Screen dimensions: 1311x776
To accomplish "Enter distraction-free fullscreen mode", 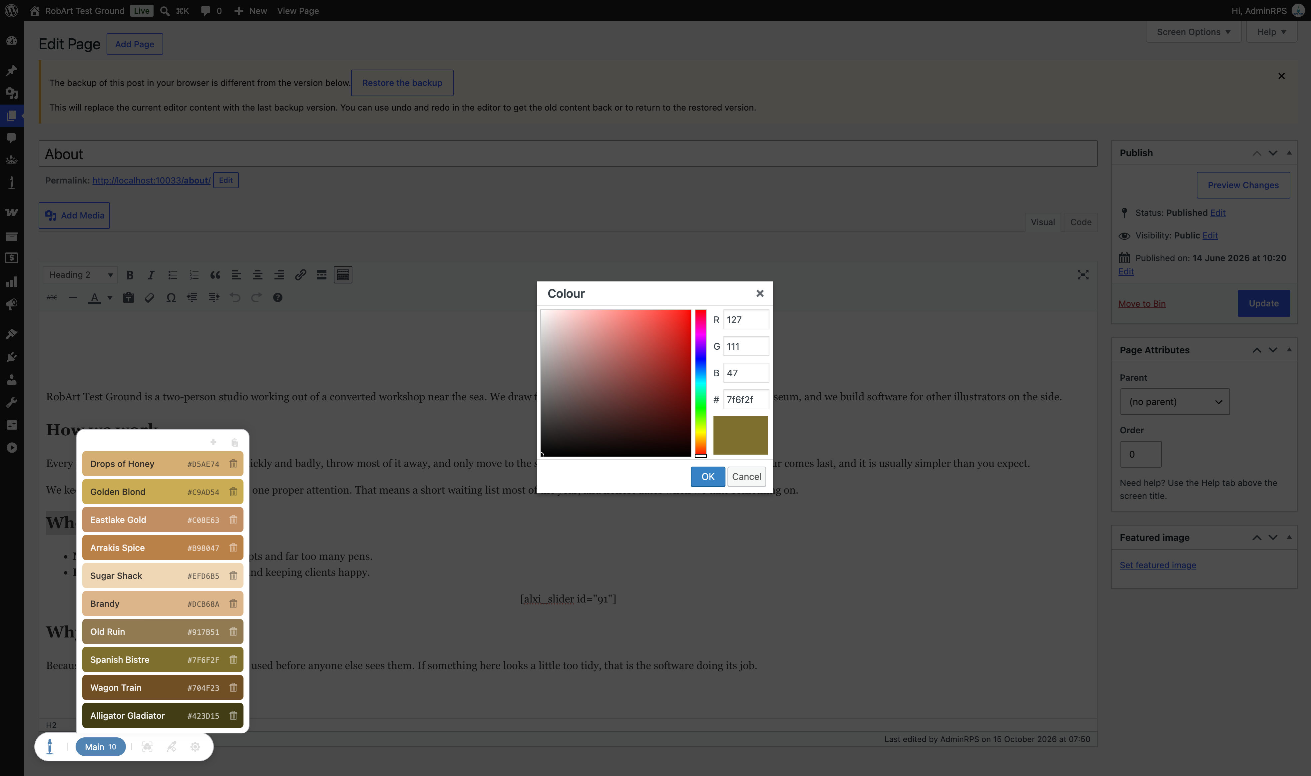I will (1083, 274).
